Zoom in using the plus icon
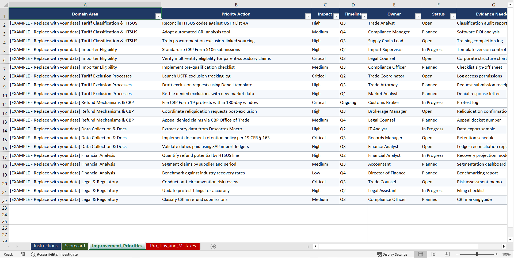 click(x=497, y=254)
